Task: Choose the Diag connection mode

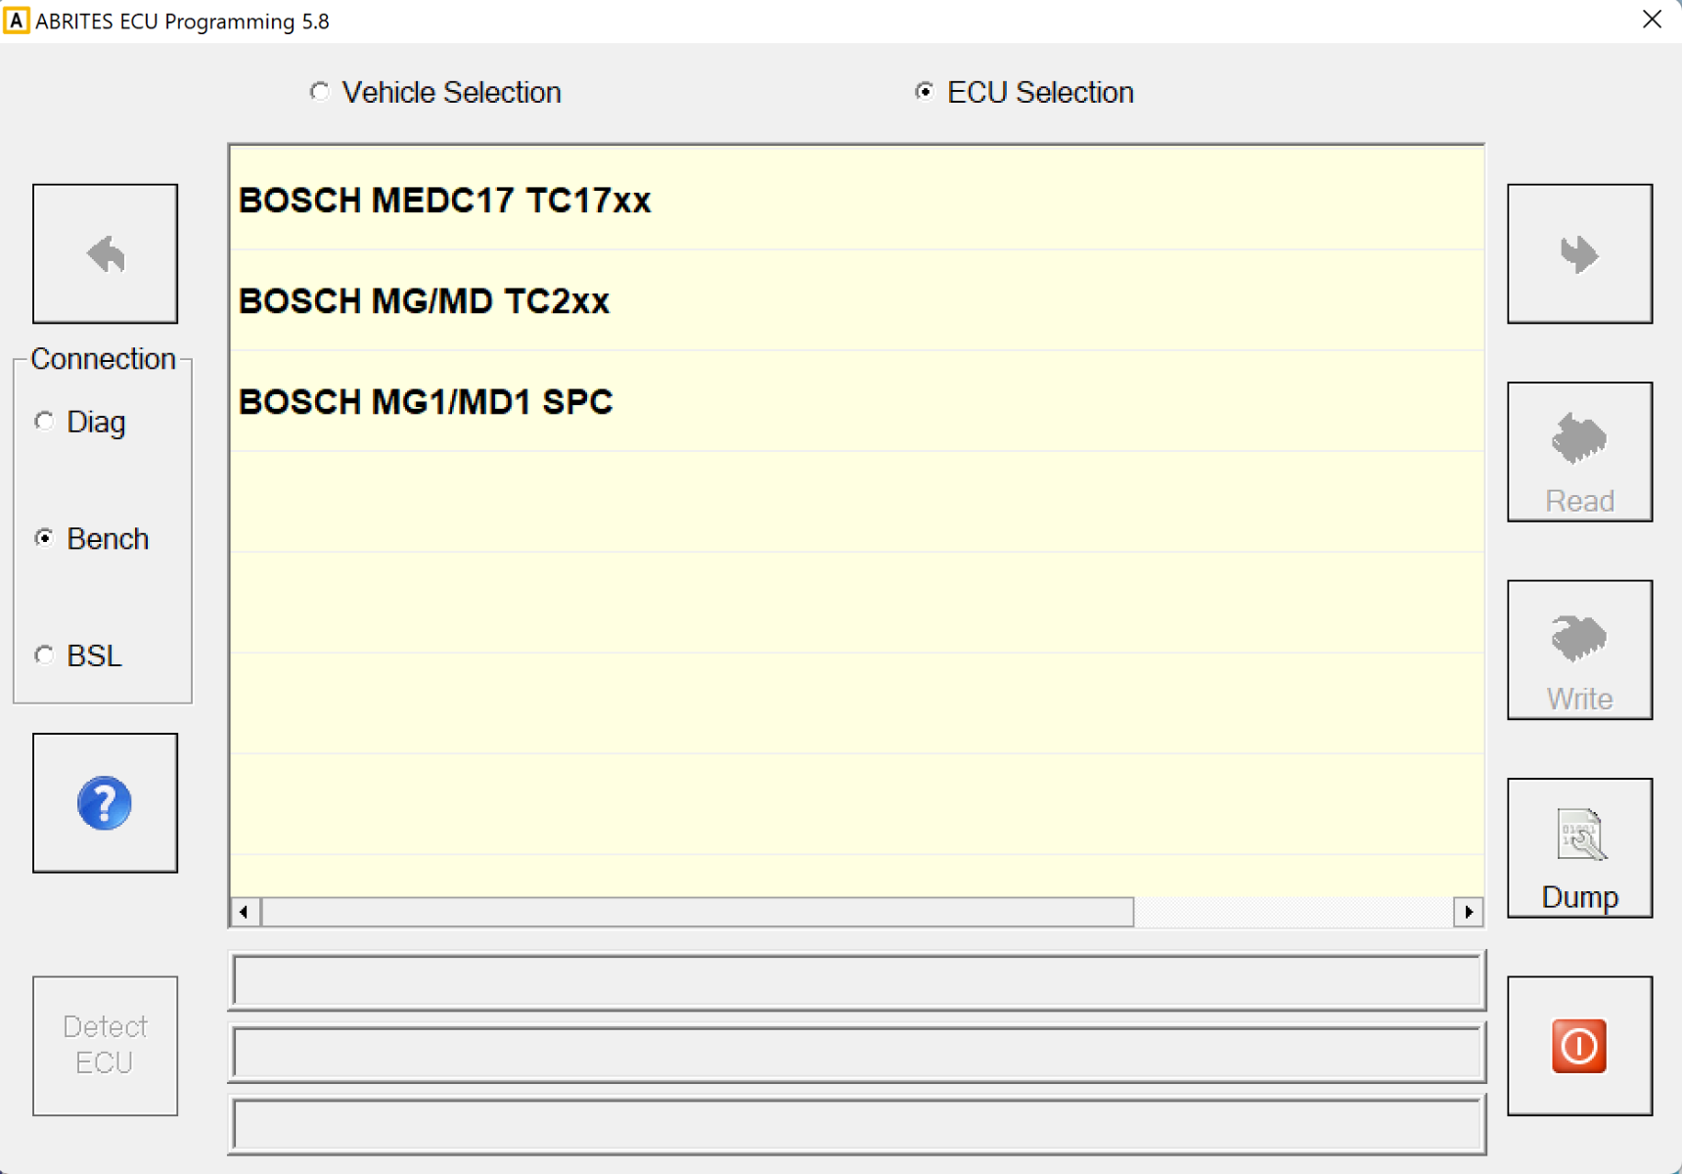Action: click(x=45, y=422)
